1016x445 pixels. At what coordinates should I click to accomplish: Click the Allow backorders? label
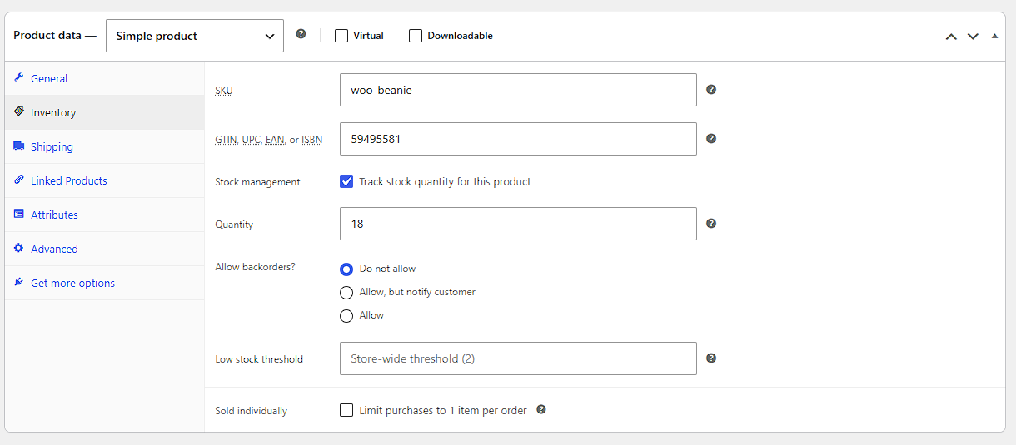coord(255,267)
